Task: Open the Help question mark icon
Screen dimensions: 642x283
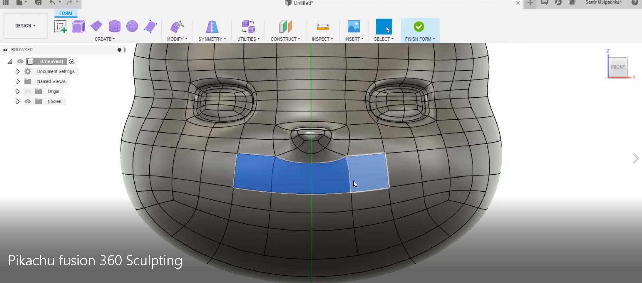Action: [x=635, y=3]
